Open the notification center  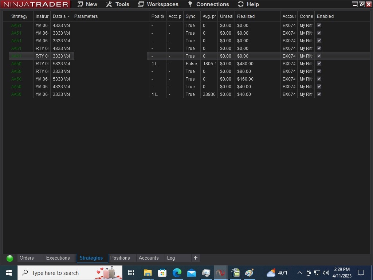click(361, 273)
